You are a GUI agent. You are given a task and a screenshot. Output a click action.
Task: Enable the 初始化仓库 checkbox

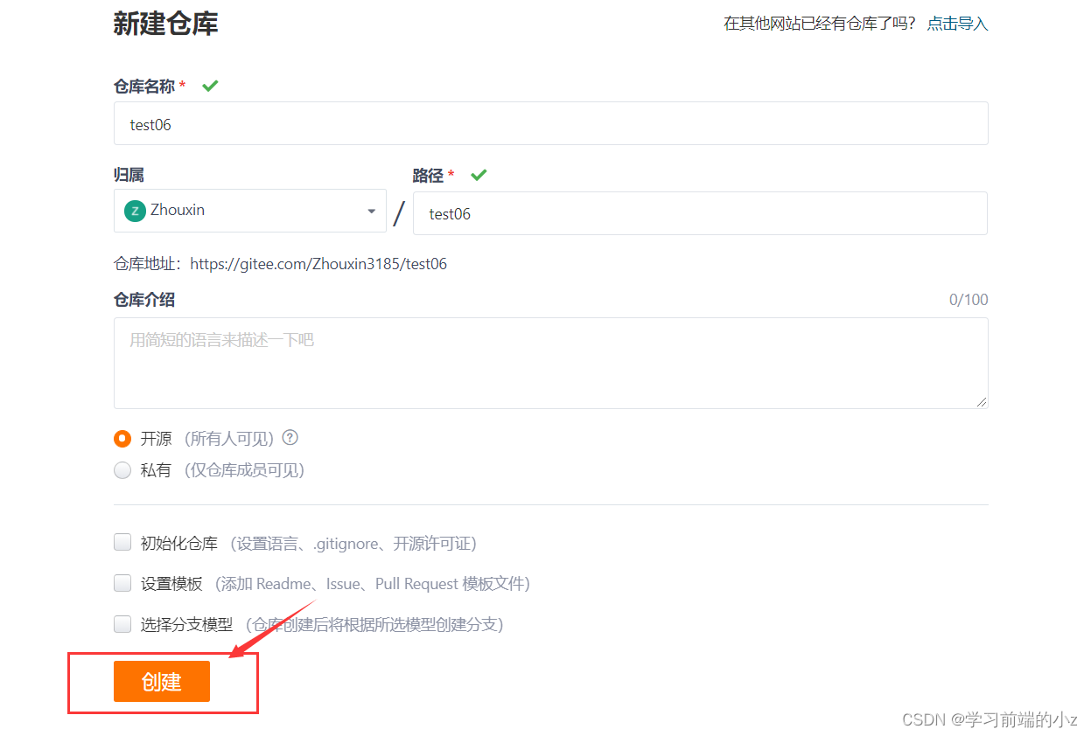point(122,543)
